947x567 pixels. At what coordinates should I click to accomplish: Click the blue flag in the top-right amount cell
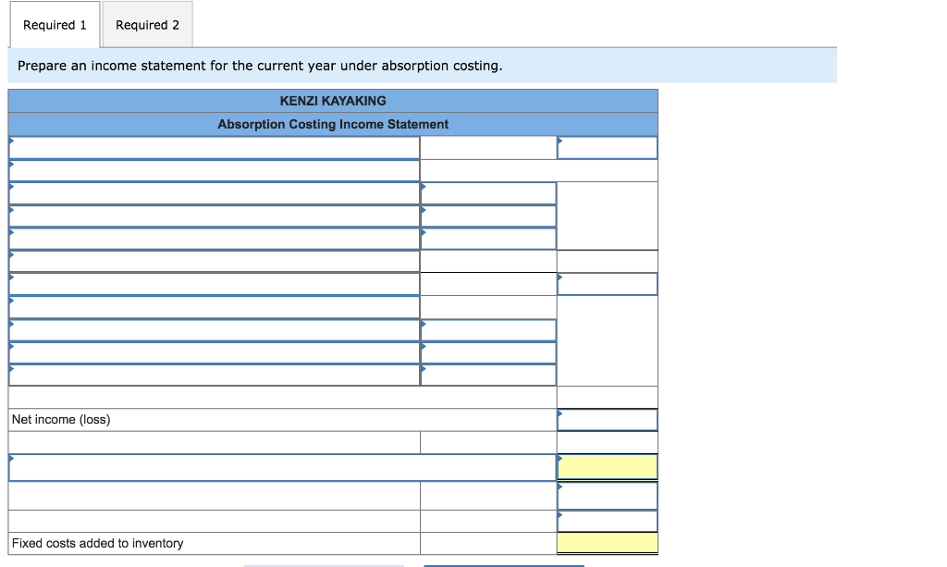point(559,141)
